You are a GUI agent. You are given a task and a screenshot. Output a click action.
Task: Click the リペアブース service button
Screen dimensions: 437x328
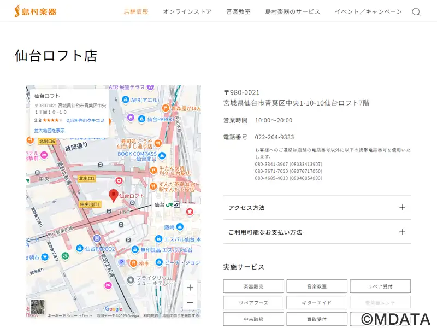pyautogui.click(x=253, y=303)
